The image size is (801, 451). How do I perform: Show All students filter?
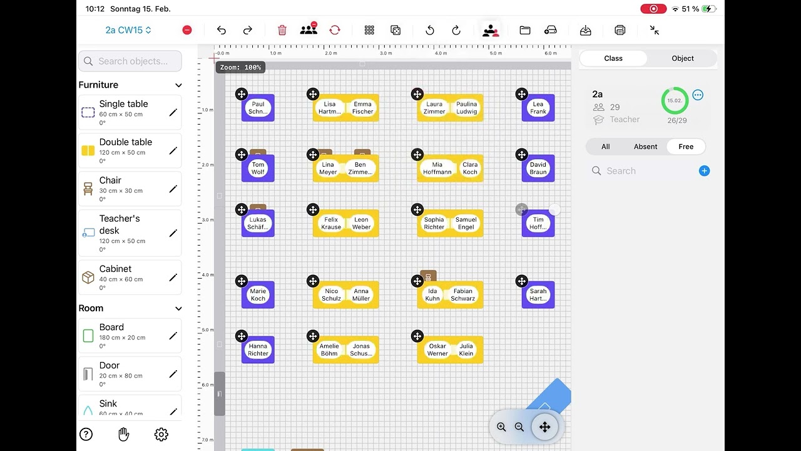point(606,147)
